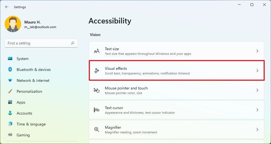Viewport: 271px width, 144px height.
Task: Click the Time & language clock icon
Action: click(x=10, y=124)
